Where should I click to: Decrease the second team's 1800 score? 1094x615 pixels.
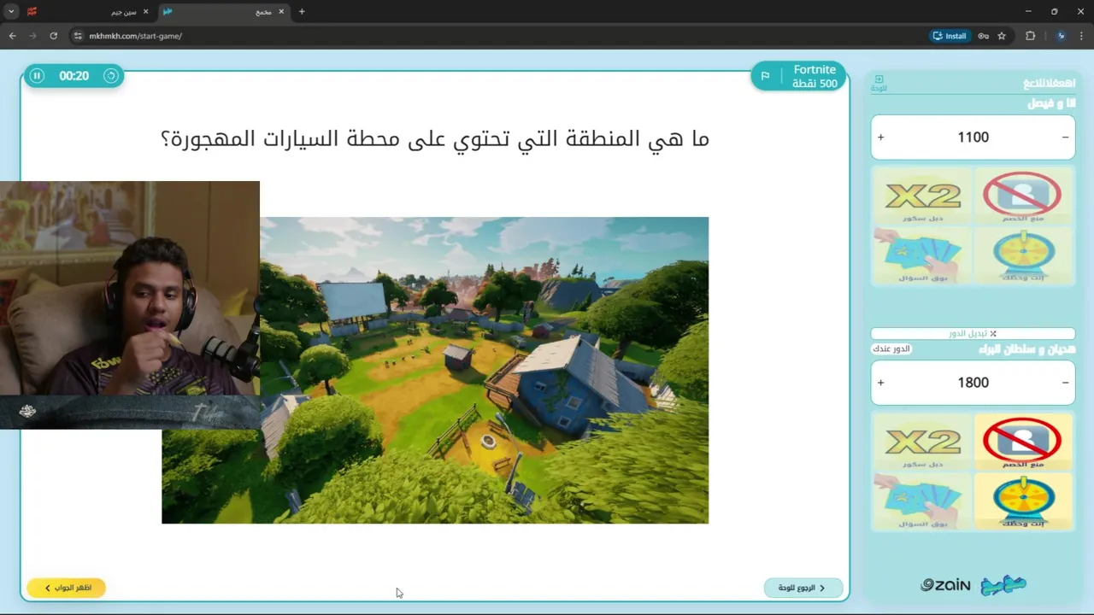tap(1065, 383)
